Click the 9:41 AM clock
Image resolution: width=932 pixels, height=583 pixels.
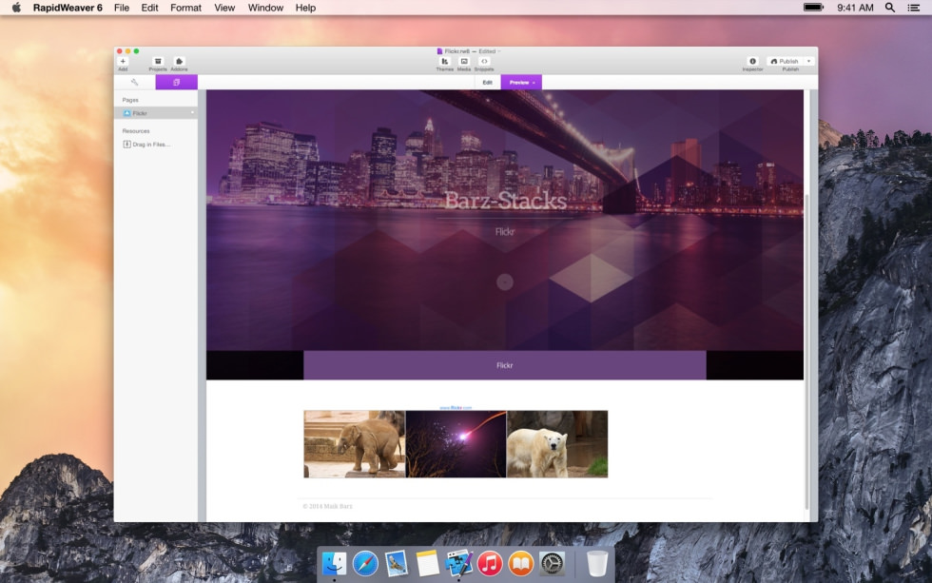855,8
